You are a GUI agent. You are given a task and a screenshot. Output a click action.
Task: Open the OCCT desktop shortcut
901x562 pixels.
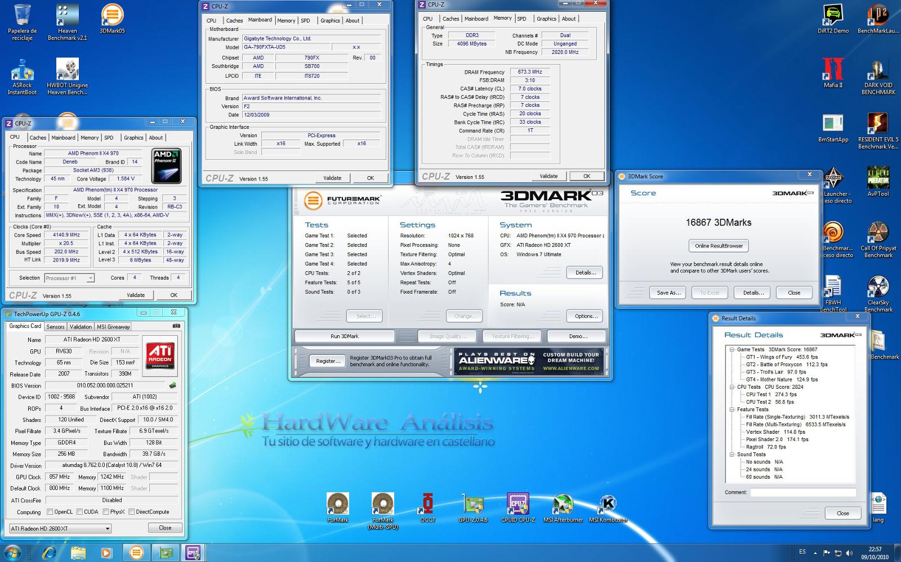(428, 507)
